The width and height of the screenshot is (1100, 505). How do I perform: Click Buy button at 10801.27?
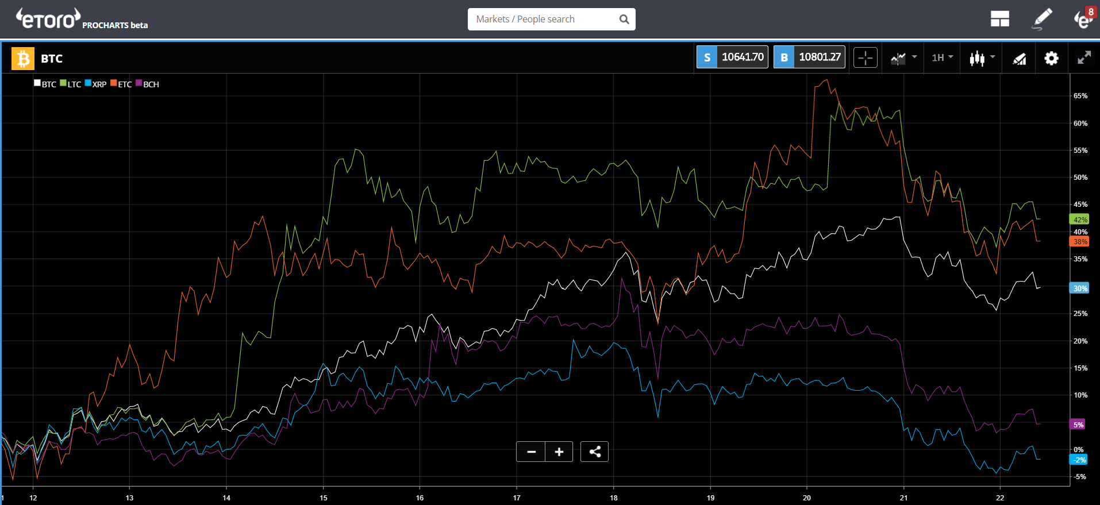[x=809, y=57]
